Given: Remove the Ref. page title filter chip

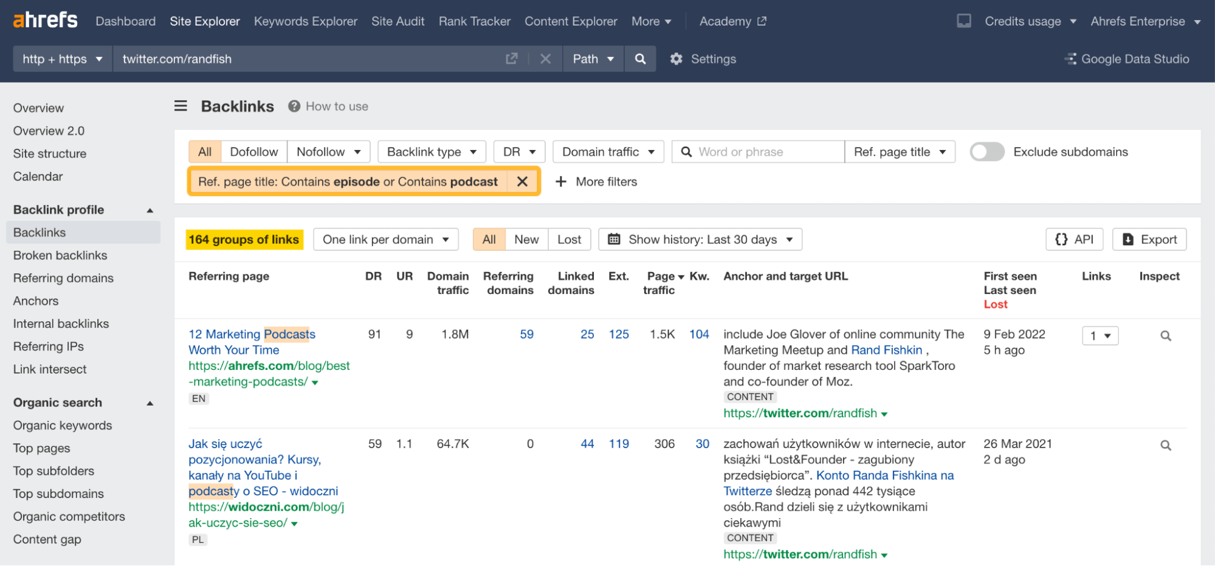Looking at the screenshot, I should (x=521, y=181).
